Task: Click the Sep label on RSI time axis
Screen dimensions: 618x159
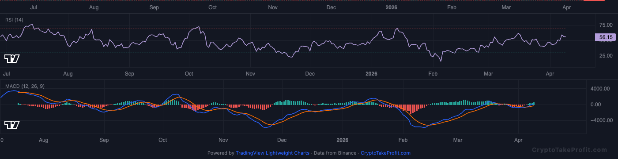Action: tap(129, 74)
